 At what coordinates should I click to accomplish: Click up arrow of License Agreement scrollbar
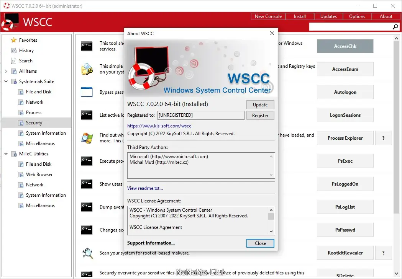(x=271, y=210)
